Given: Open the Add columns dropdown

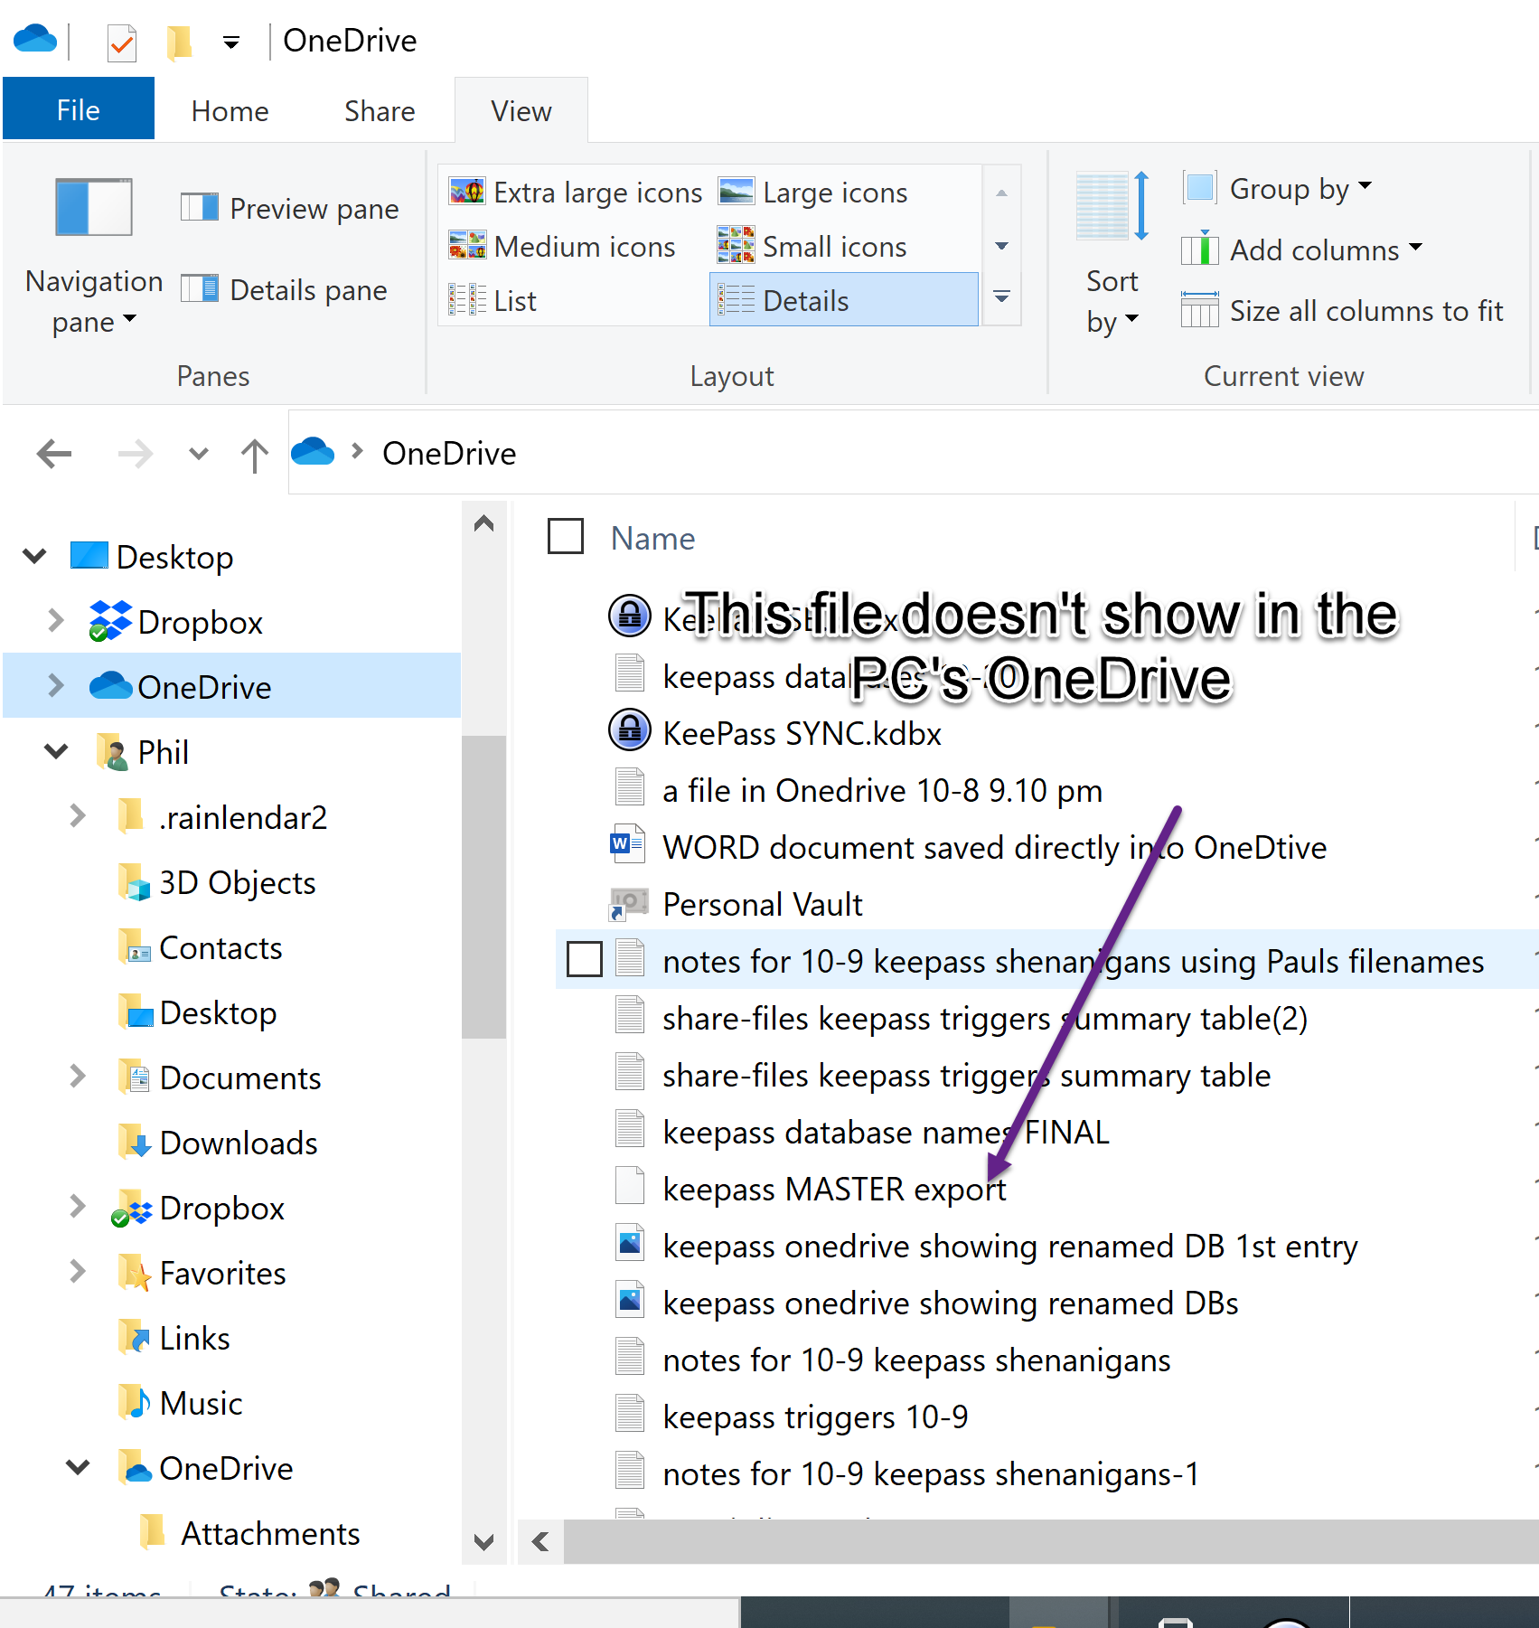Looking at the screenshot, I should tap(1302, 249).
